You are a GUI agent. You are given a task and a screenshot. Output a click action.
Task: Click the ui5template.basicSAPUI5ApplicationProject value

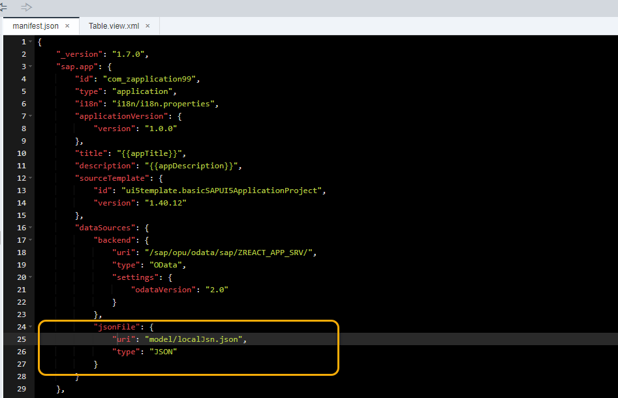[x=221, y=191]
